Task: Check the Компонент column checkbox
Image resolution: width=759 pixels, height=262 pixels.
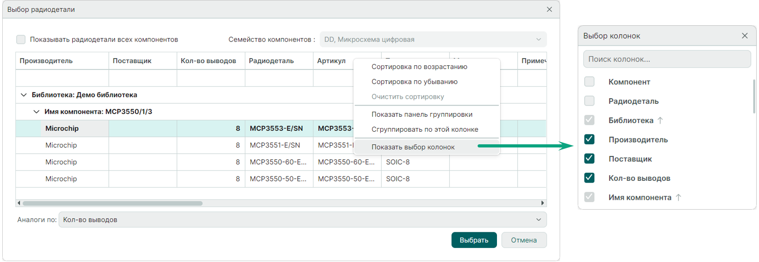Action: tap(589, 82)
